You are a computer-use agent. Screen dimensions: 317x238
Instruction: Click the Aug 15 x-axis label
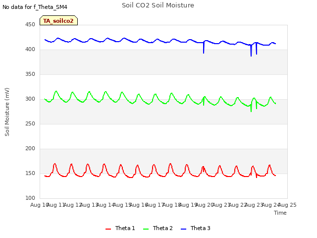122,205
